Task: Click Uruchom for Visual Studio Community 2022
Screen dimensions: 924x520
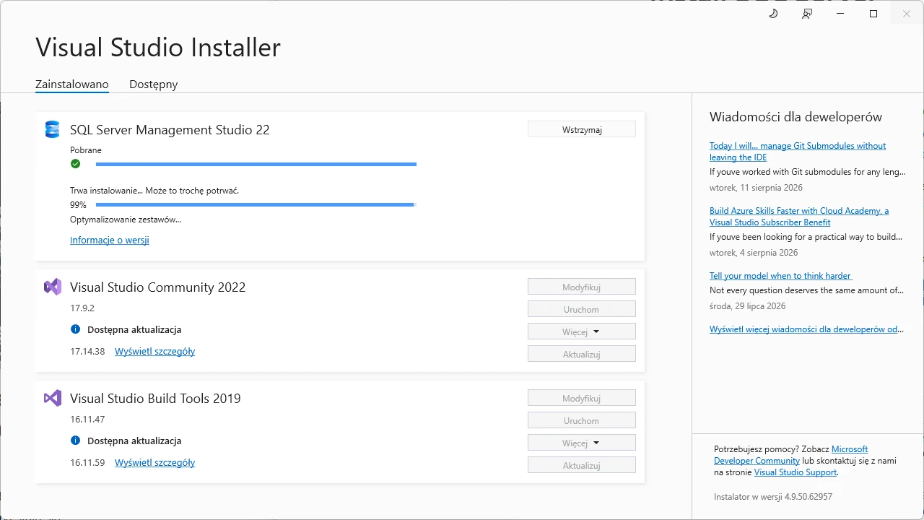Action: [x=582, y=309]
